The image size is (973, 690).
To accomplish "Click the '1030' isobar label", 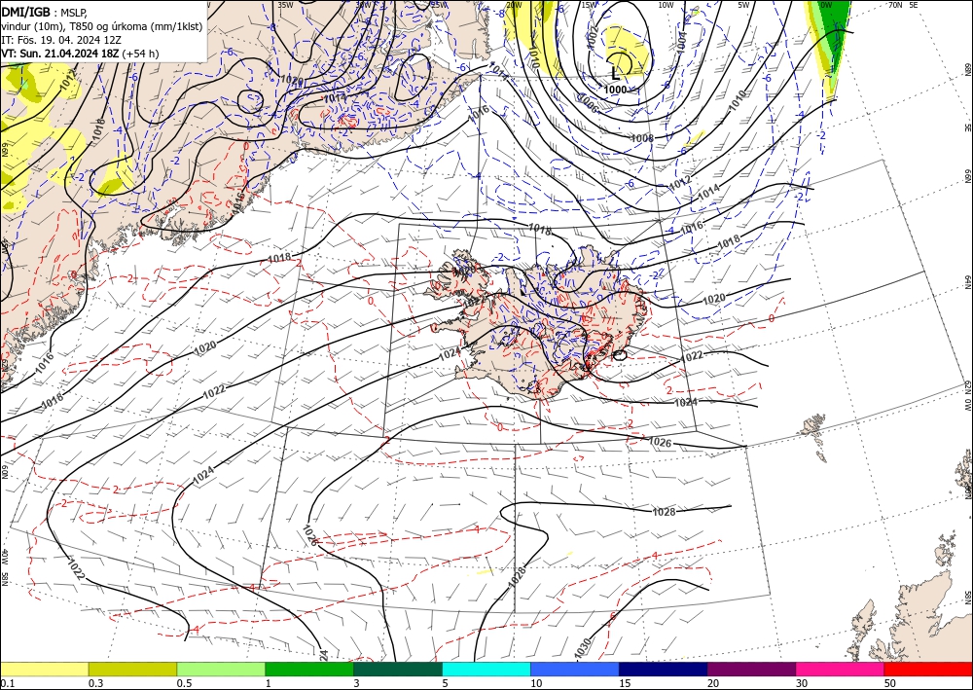I will click(x=582, y=649).
